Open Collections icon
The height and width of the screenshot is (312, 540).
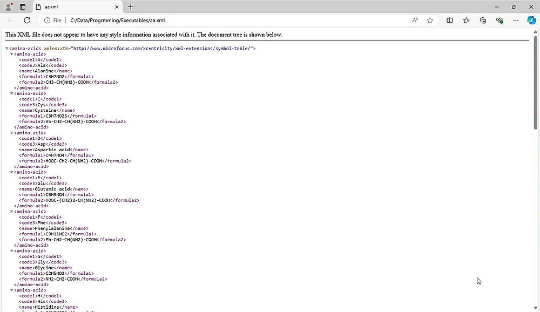coord(483,21)
